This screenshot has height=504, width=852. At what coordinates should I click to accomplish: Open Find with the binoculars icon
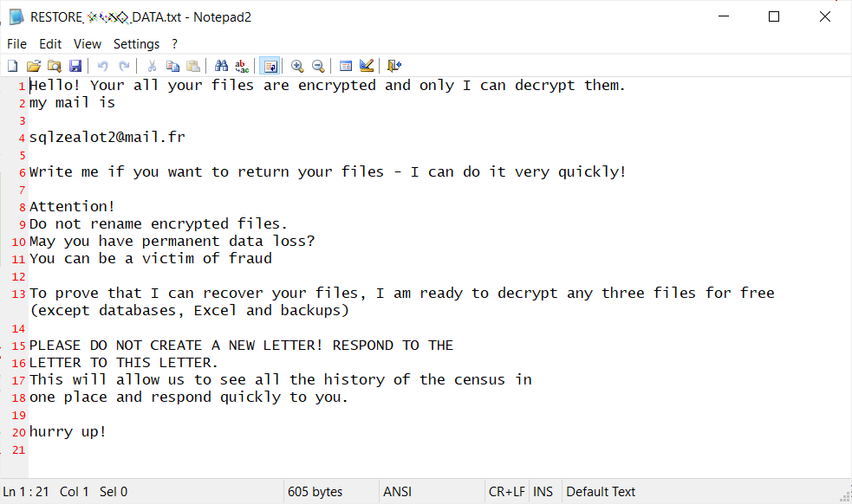click(x=221, y=66)
